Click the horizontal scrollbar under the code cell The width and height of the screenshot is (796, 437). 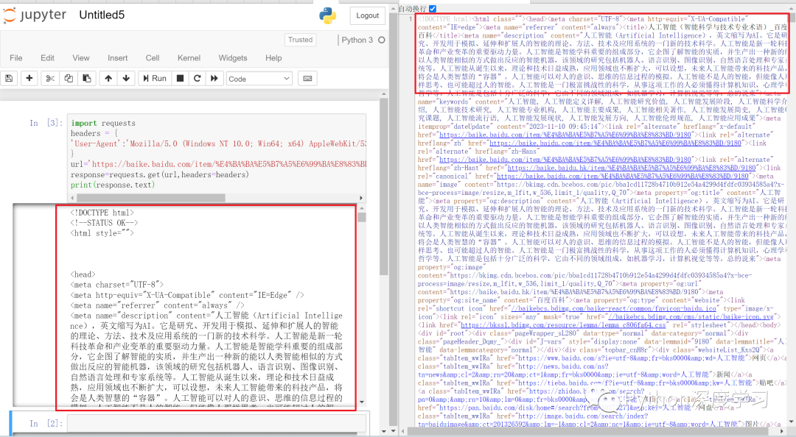(151, 198)
